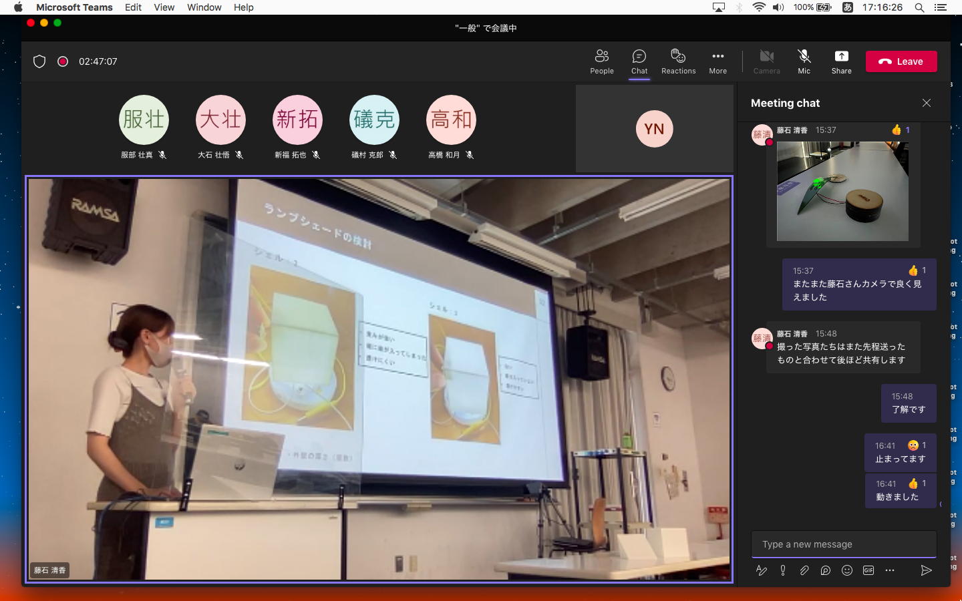Screen dimensions: 962x601
Task: Focus the Type a new message field
Action: click(x=844, y=544)
